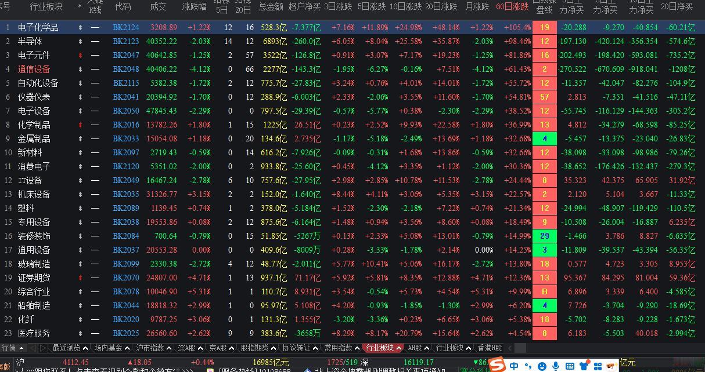Sort by the red 60日涨跌 column header

point(512,7)
